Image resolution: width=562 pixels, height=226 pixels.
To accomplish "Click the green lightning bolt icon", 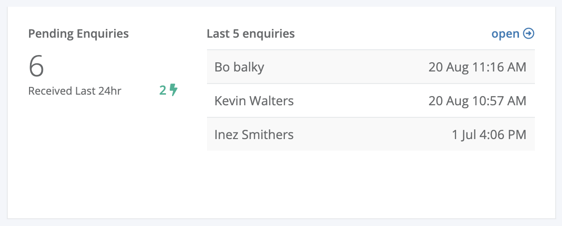I will point(174,90).
